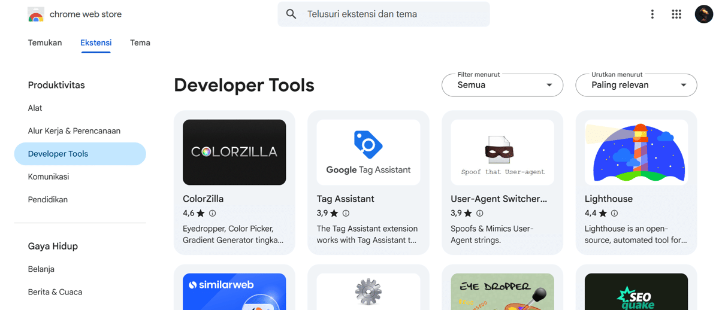
Task: Click the Tag Assistant 3,9 star rating
Action: click(x=328, y=213)
